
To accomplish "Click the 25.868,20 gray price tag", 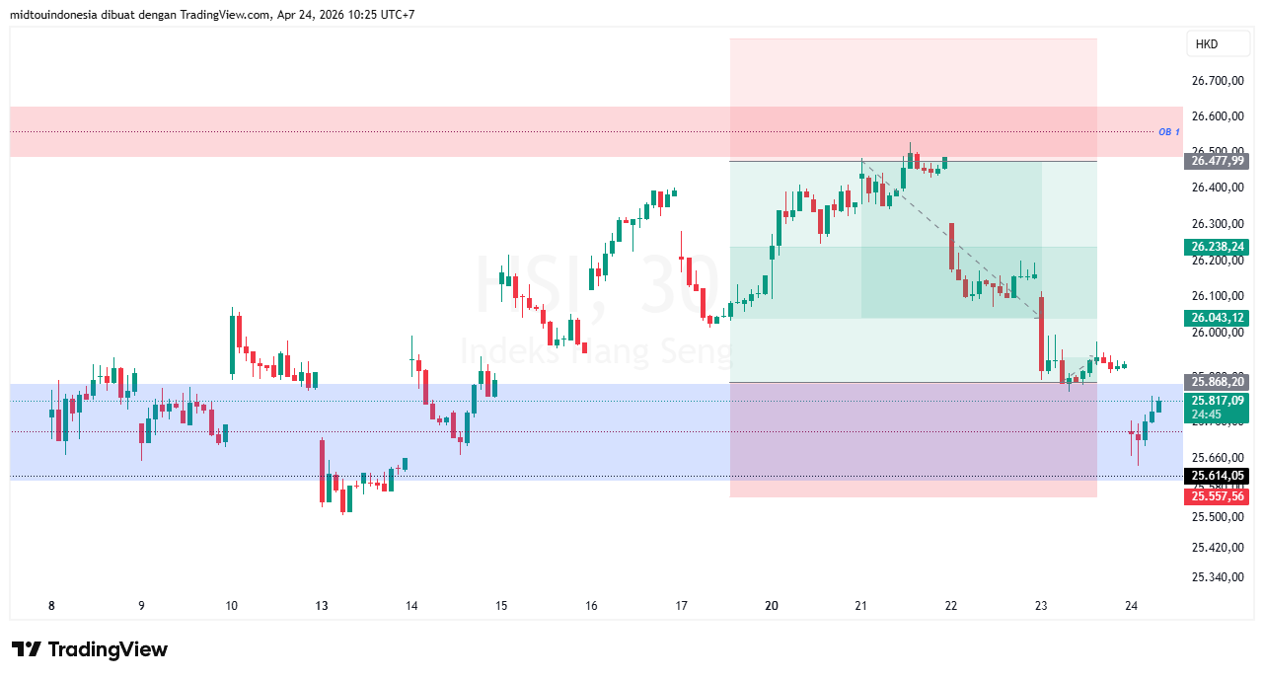I will [1217, 382].
